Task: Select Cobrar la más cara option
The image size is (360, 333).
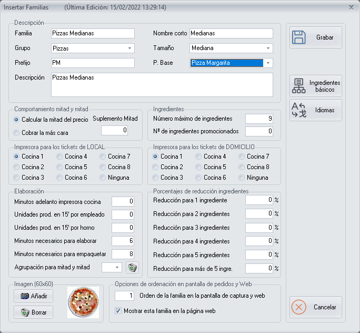Action: point(17,133)
